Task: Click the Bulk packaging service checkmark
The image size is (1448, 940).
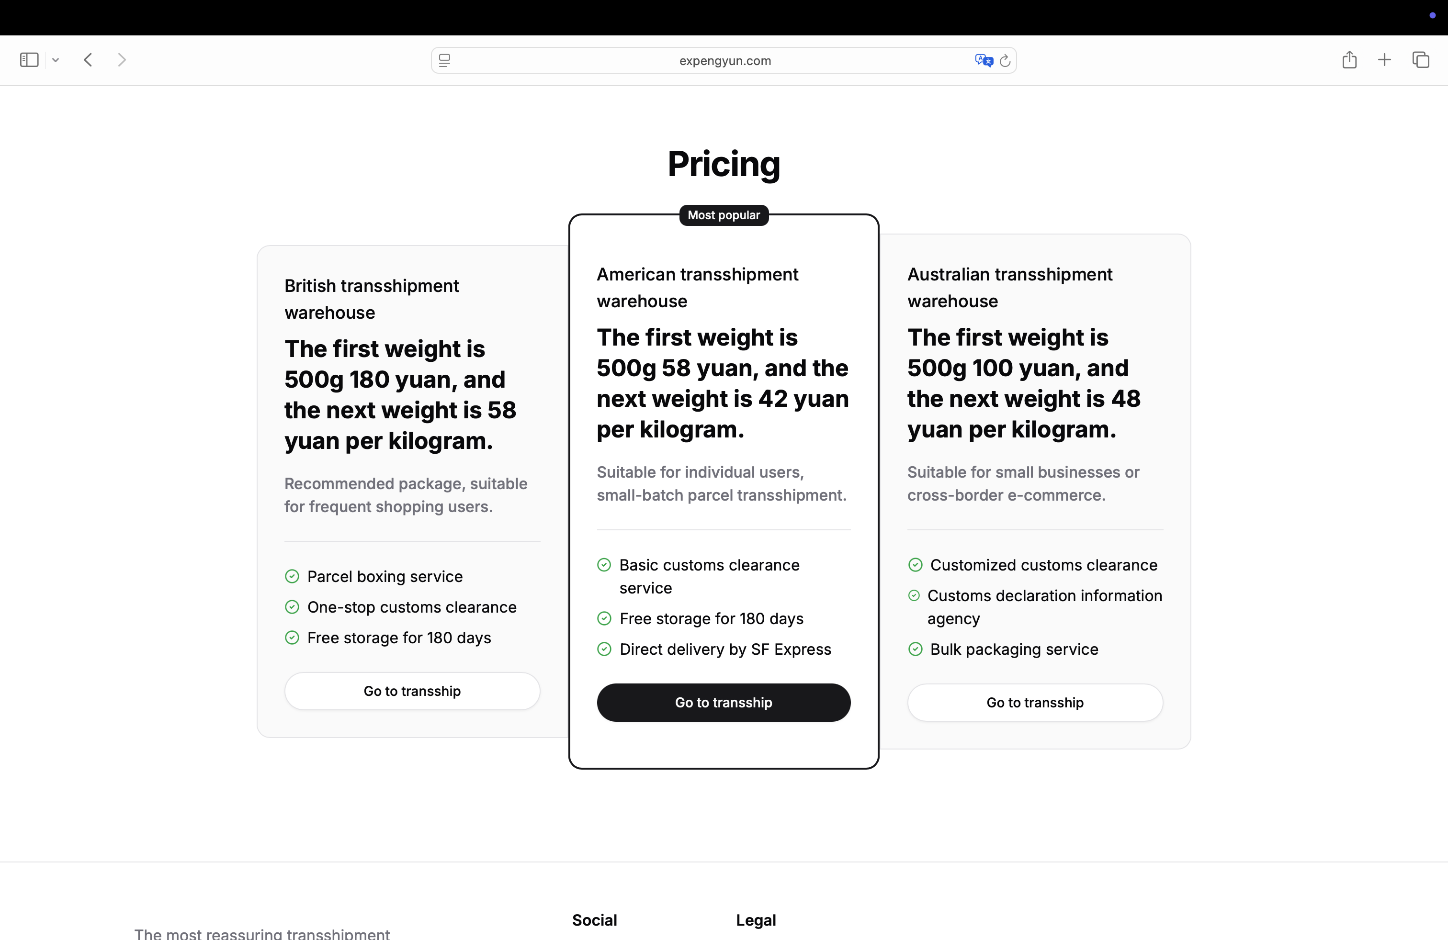Action: click(915, 649)
